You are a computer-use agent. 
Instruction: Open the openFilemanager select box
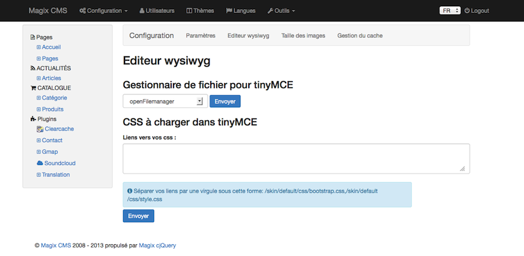166,101
